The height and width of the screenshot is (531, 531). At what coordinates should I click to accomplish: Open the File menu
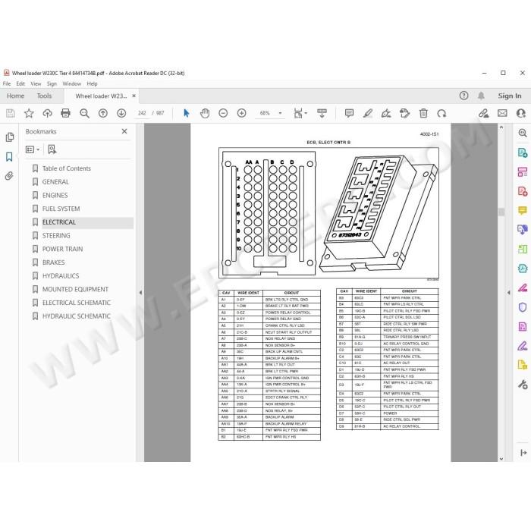pos(7,83)
